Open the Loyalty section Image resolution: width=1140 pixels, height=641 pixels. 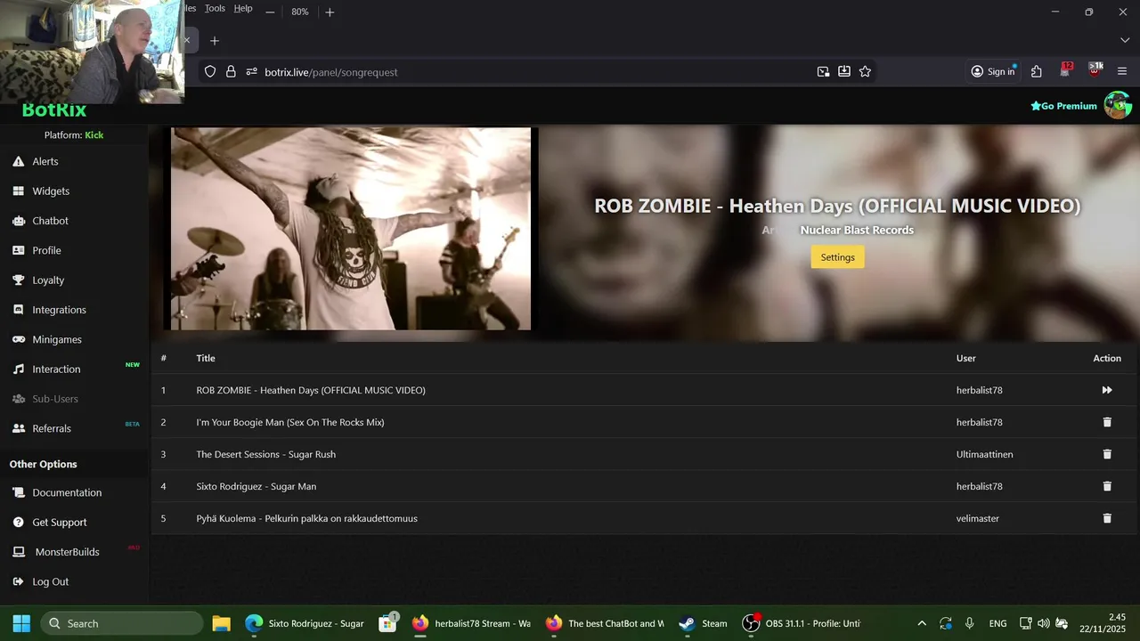[48, 280]
